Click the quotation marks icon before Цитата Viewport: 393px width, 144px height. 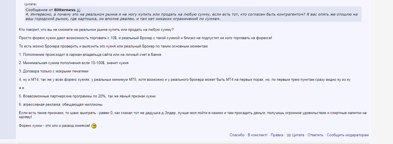pos(289,135)
